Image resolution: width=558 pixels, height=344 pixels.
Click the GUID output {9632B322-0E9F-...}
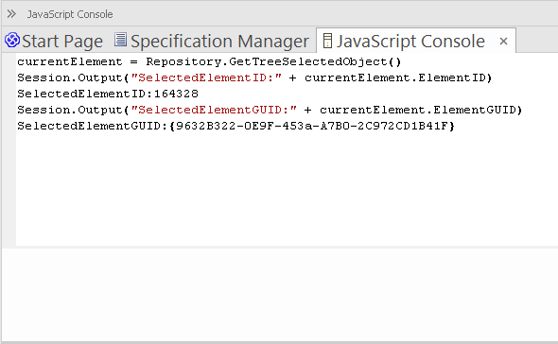pyautogui.click(x=312, y=126)
